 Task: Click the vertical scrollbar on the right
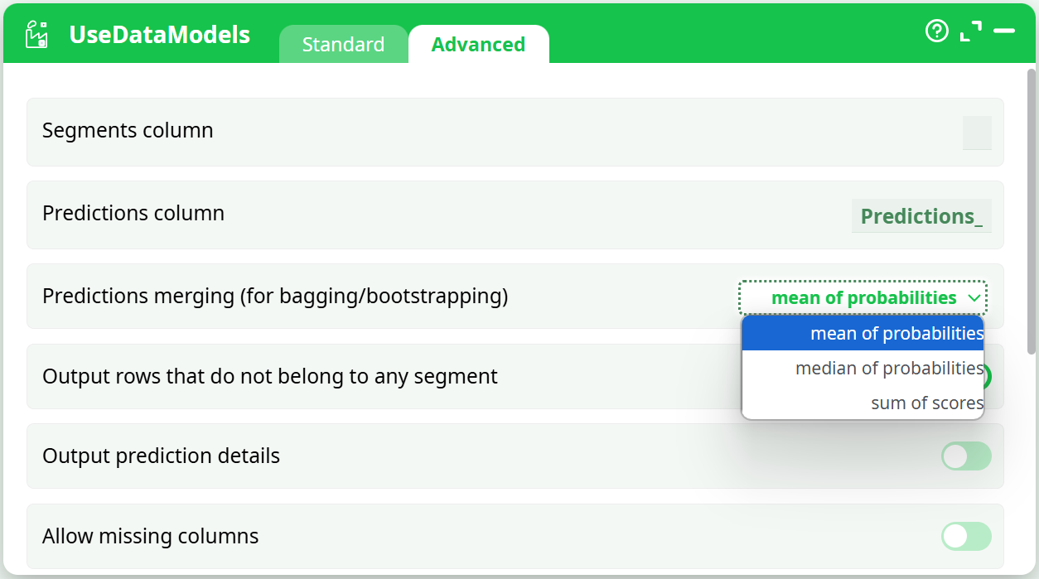1032,207
